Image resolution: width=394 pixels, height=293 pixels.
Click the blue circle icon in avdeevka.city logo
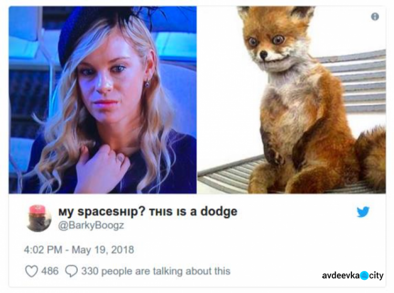pyautogui.click(x=365, y=276)
